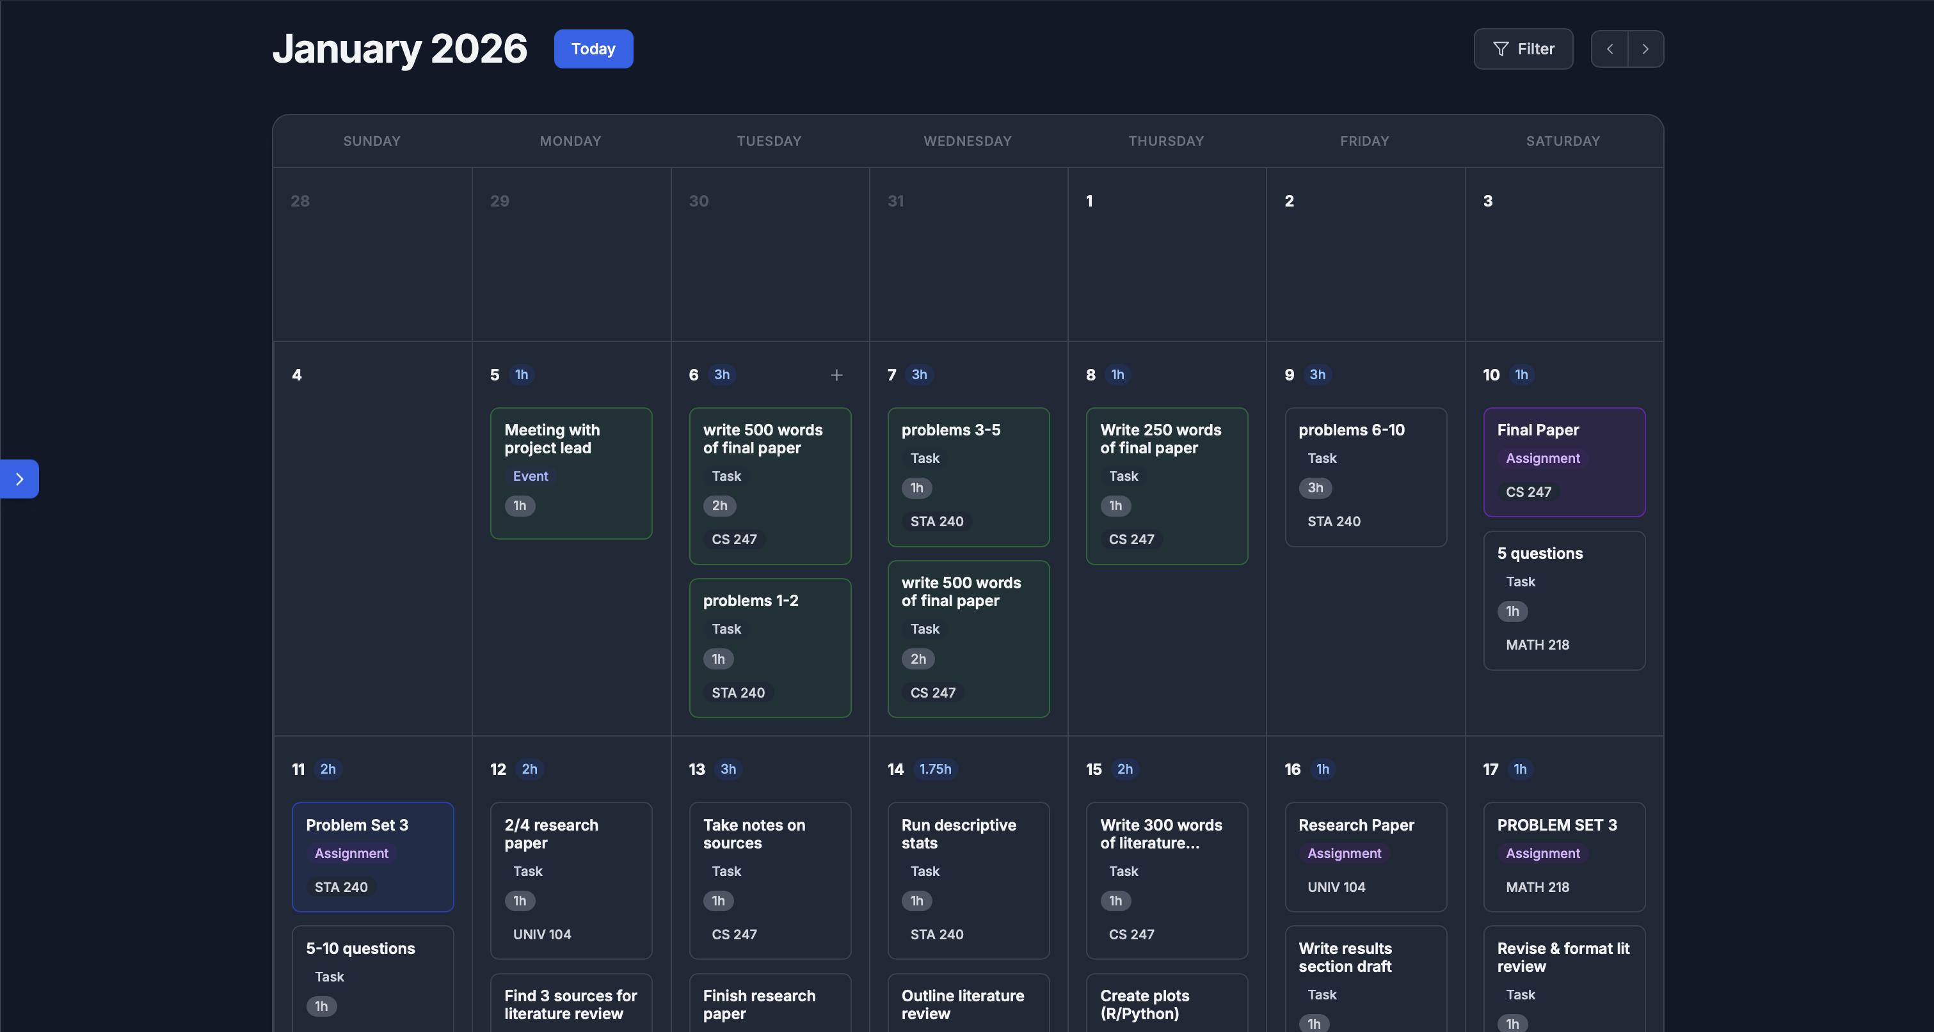Click the Today button
The image size is (1934, 1032).
pyautogui.click(x=593, y=48)
